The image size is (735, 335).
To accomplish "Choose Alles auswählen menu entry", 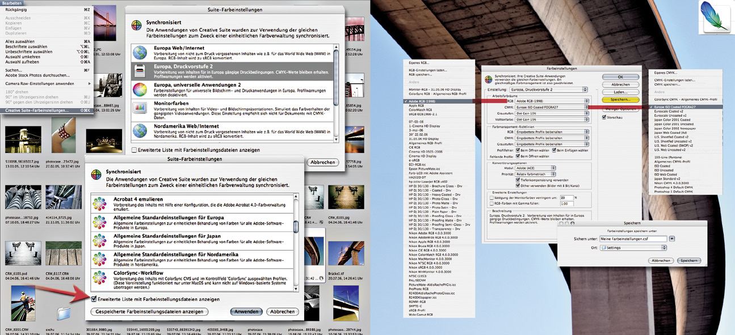I will 47,41.
